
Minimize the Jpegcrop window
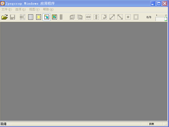coord(153,4)
